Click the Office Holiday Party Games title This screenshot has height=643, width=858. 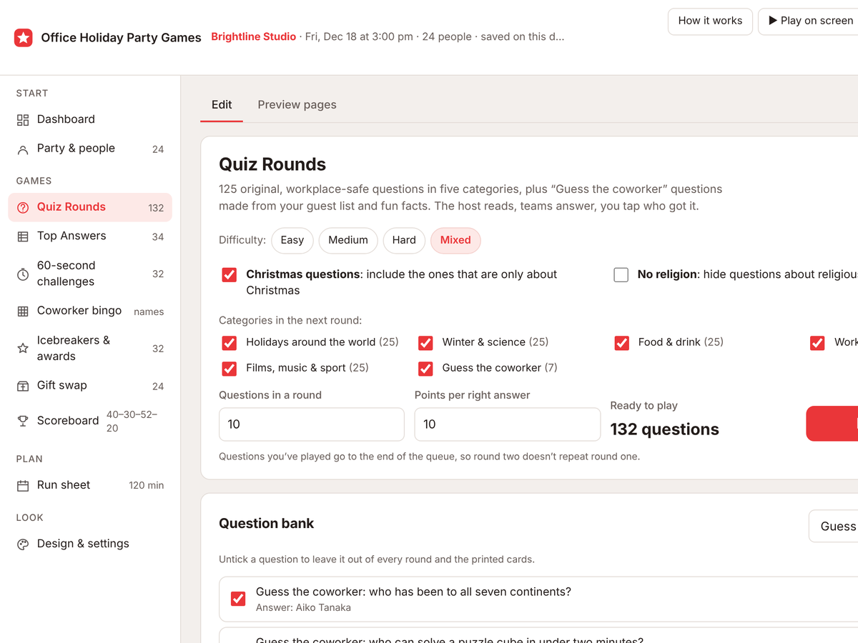click(121, 38)
